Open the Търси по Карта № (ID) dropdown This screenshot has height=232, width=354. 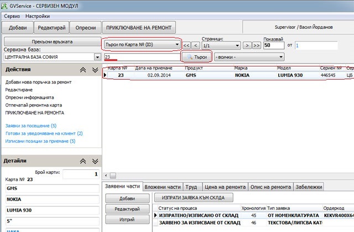click(142, 44)
